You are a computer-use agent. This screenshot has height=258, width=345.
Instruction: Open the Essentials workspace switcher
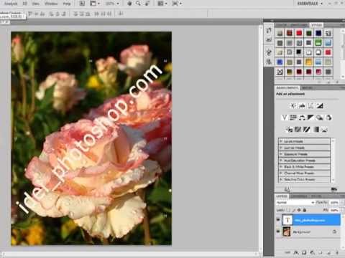point(310,4)
